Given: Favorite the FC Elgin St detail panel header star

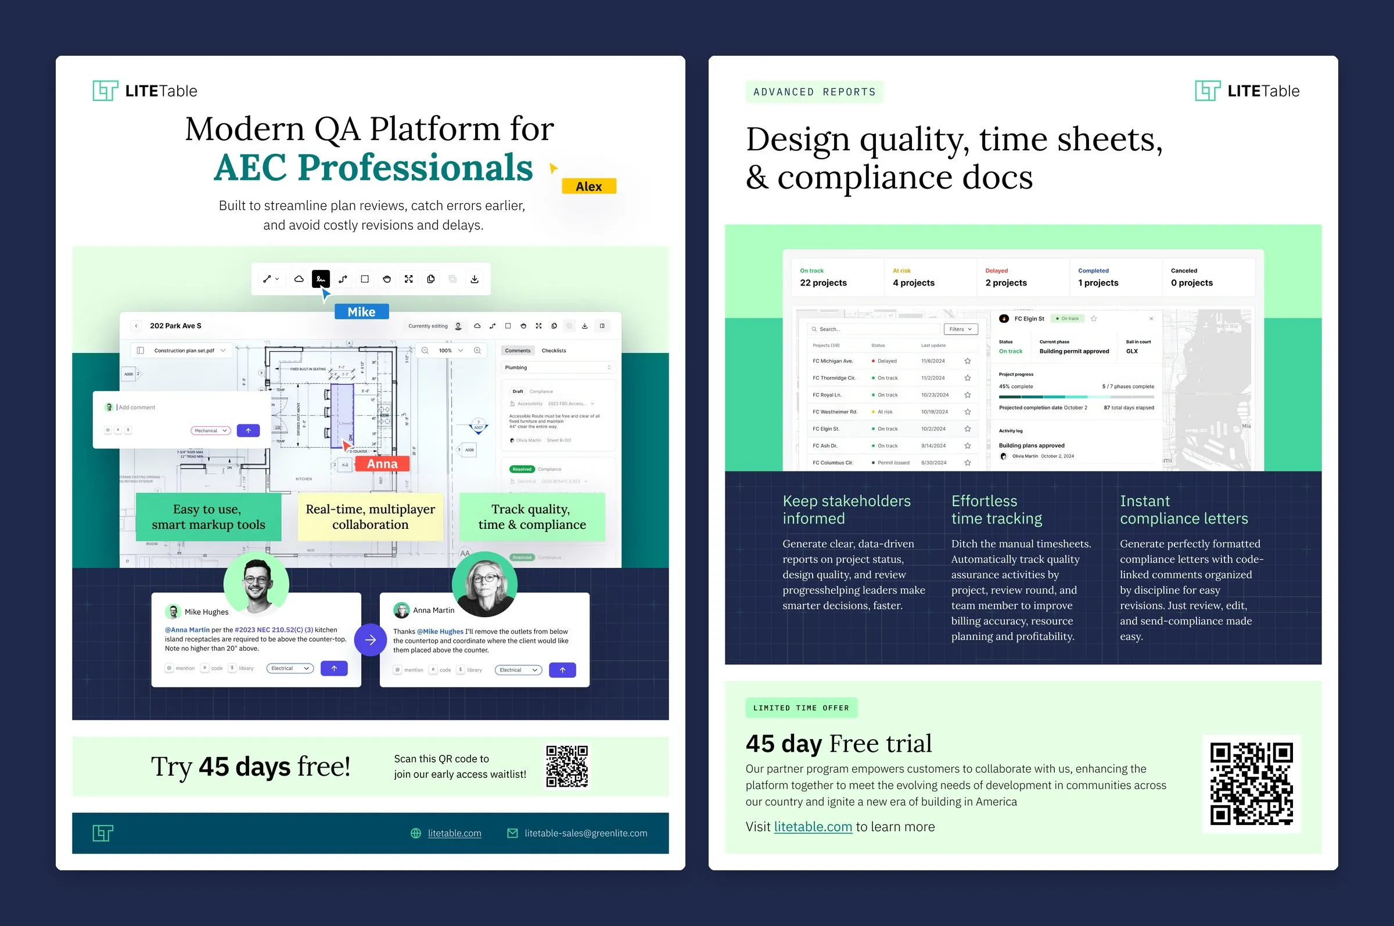Looking at the screenshot, I should 1094,318.
